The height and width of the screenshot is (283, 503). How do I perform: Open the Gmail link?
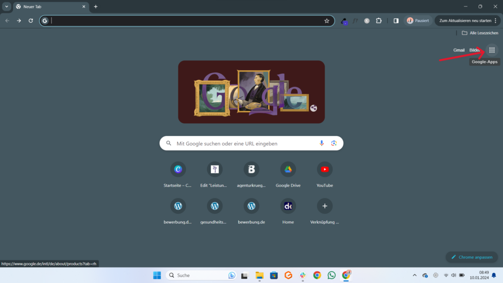[x=459, y=50]
